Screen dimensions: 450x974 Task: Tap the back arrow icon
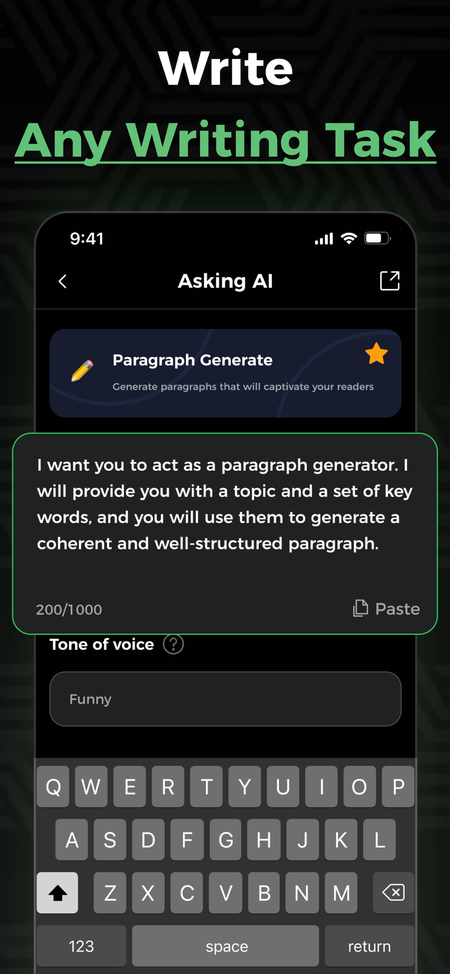tap(62, 281)
